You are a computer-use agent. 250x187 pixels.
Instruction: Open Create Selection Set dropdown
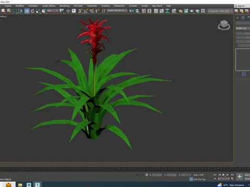click(x=117, y=10)
